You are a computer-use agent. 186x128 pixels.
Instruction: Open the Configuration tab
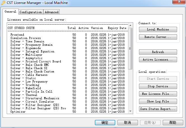[31, 12]
